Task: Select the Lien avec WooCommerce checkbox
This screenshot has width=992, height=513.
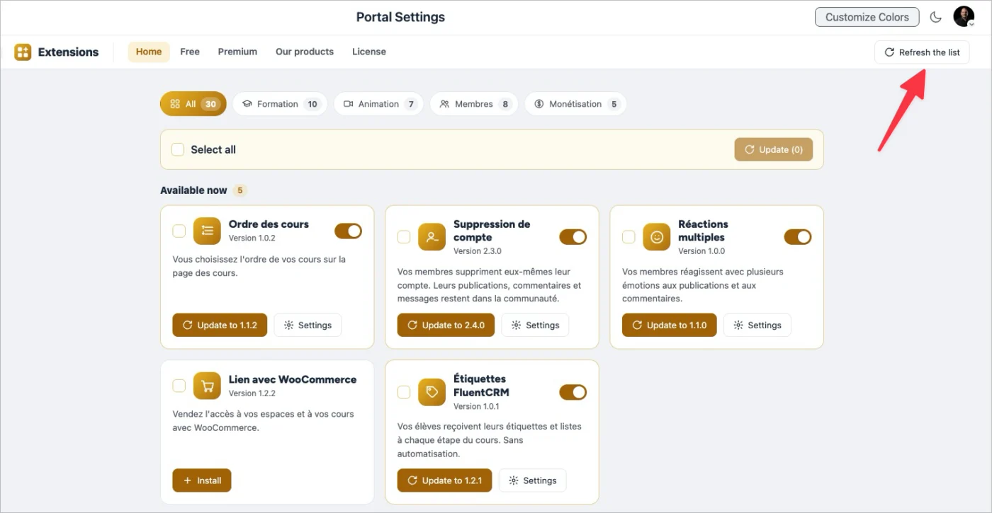Action: [179, 386]
